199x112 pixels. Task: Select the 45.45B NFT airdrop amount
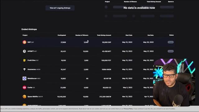click(106, 51)
